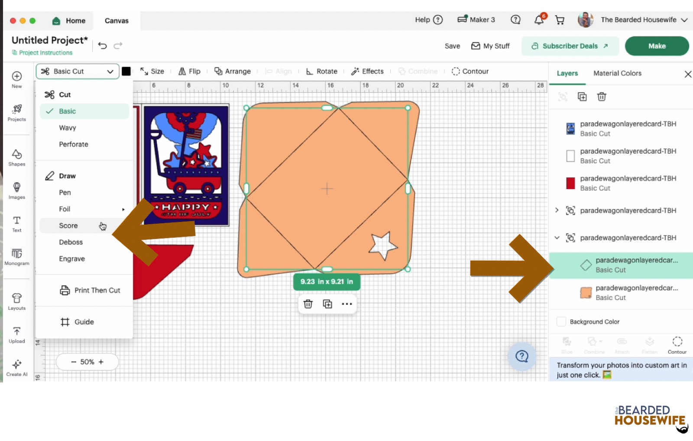Open the Layouts panel
Image resolution: width=693 pixels, height=441 pixels.
point(16,301)
